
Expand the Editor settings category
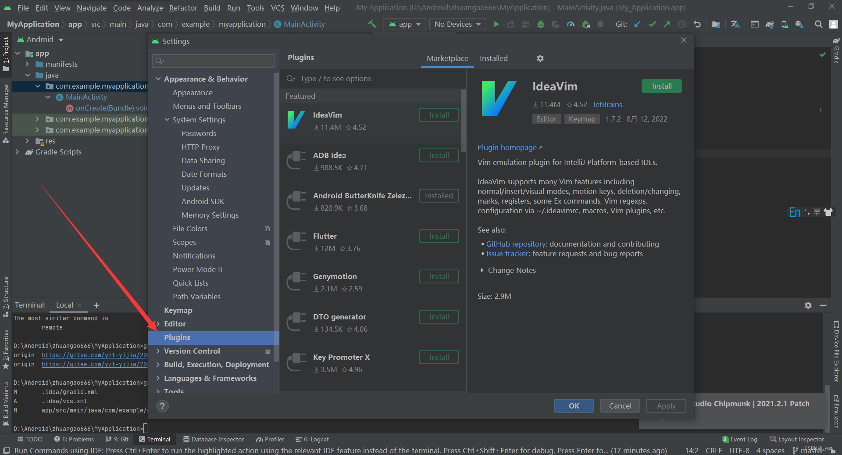coord(158,324)
